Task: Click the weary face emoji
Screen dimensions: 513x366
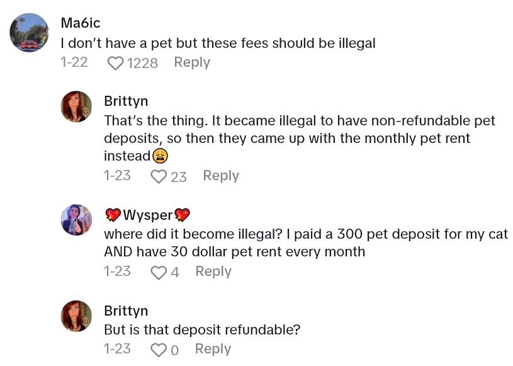Action: 159,156
